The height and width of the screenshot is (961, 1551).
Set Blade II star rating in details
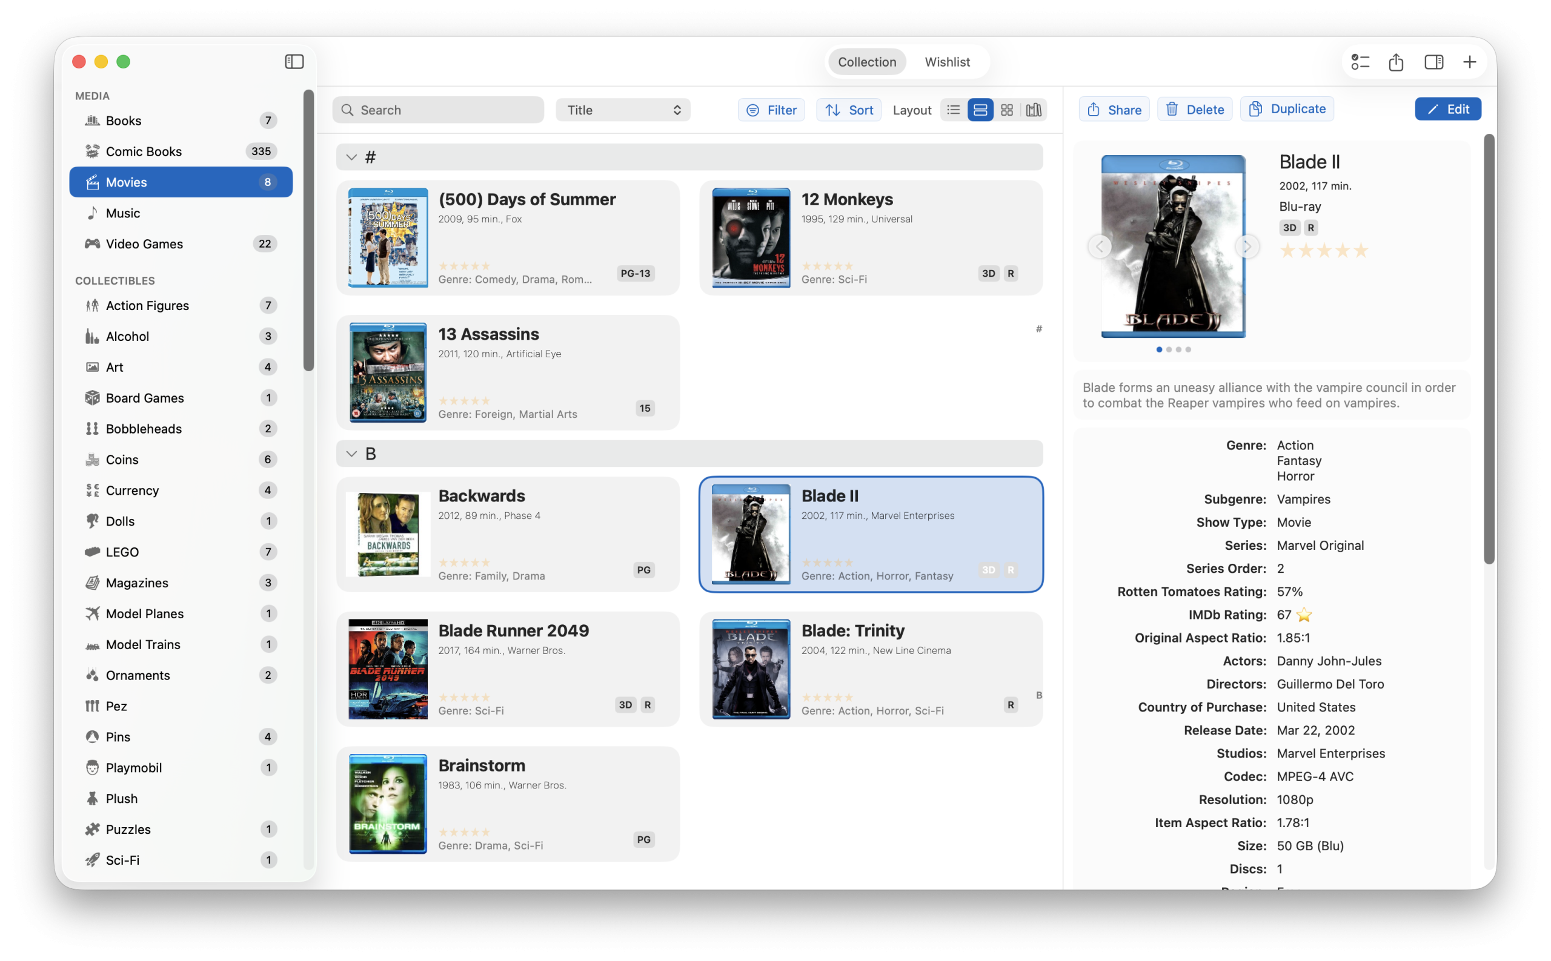pos(1323,251)
